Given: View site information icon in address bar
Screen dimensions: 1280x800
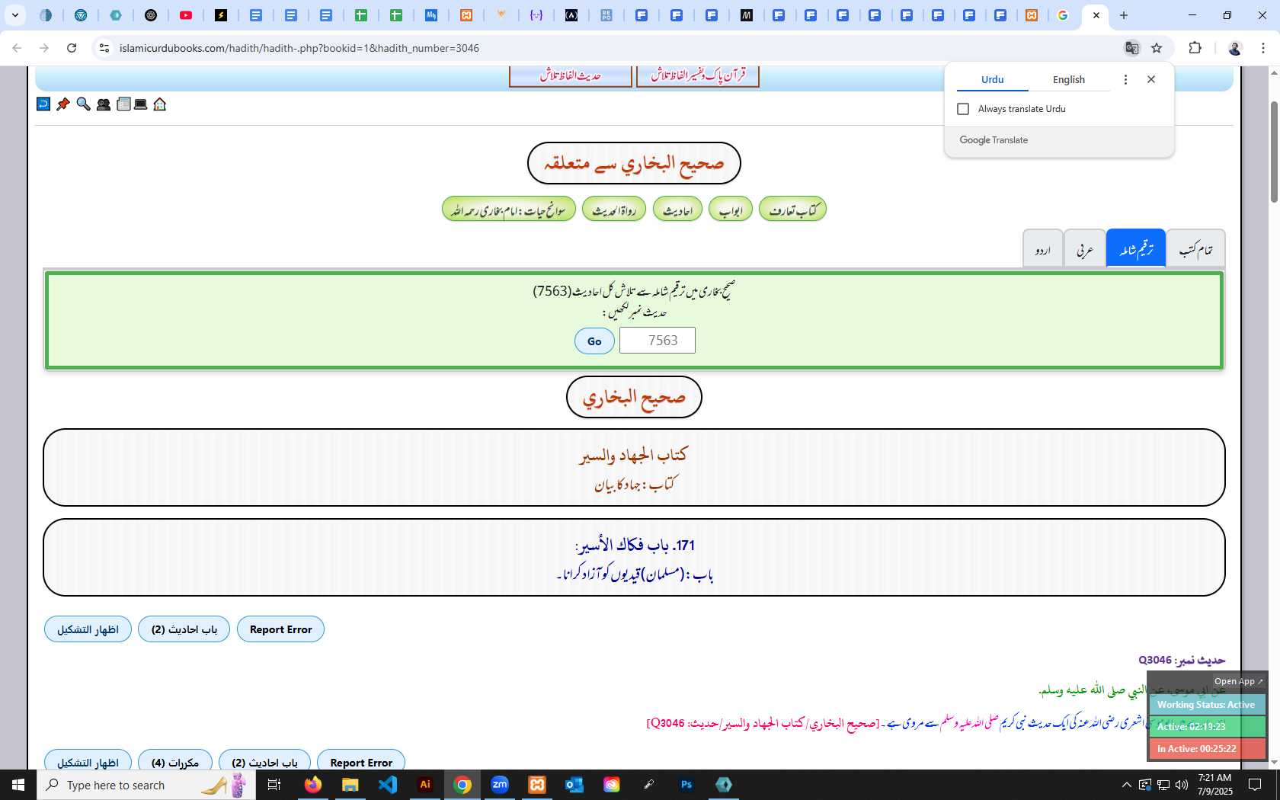Looking at the screenshot, I should click(x=104, y=48).
